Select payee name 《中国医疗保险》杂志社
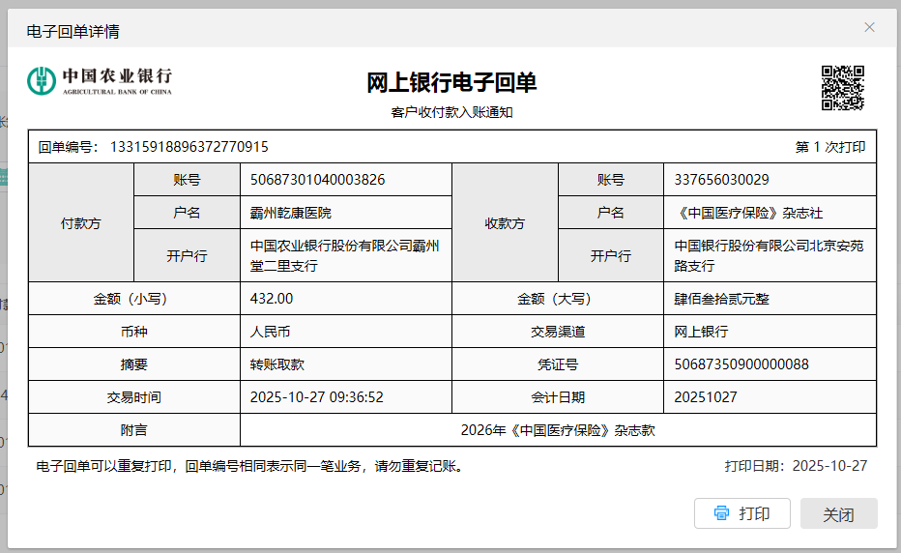The height and width of the screenshot is (553, 901). (x=748, y=213)
